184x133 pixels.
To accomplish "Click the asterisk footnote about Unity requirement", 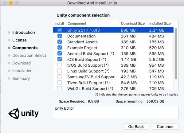I will (x=136, y=95).
